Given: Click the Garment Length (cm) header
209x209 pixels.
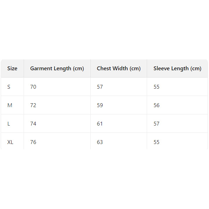Looking at the screenshot, I should pos(57,69).
